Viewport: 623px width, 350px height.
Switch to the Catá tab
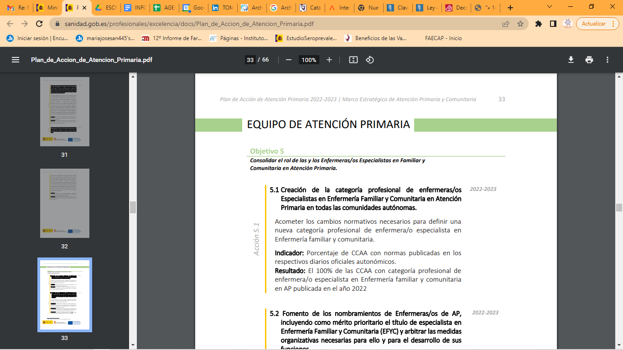[310, 8]
